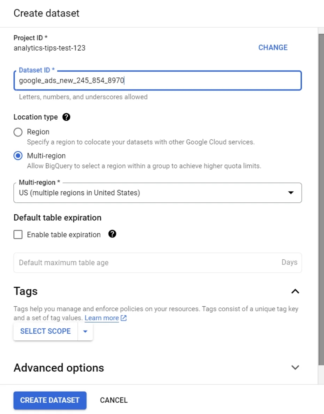Open the Learn more link

102,318
